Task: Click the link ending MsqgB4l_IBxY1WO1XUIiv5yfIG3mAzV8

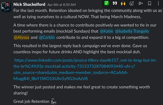Action: pos(51,78)
